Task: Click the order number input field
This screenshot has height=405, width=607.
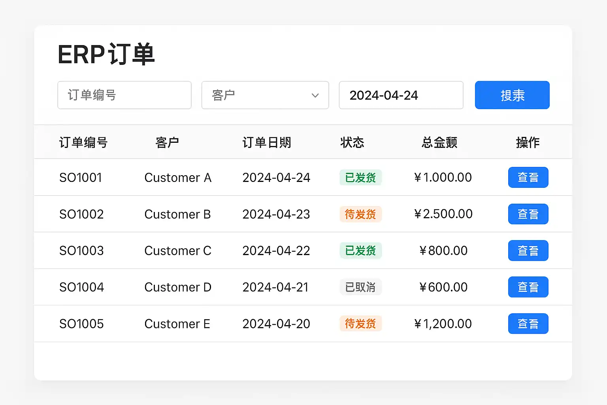Action: click(x=124, y=95)
